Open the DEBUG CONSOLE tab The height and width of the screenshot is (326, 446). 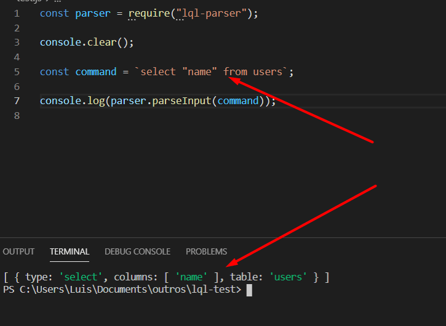(x=137, y=251)
